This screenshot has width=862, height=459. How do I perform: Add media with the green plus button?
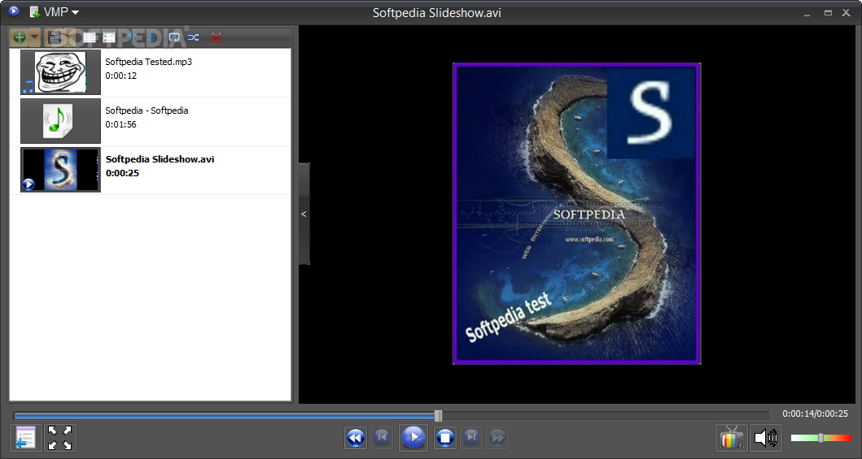coord(20,38)
